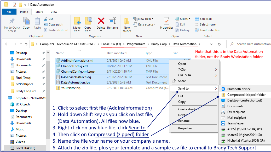
Task: Click the Back navigation arrow
Action: coord(7,44)
